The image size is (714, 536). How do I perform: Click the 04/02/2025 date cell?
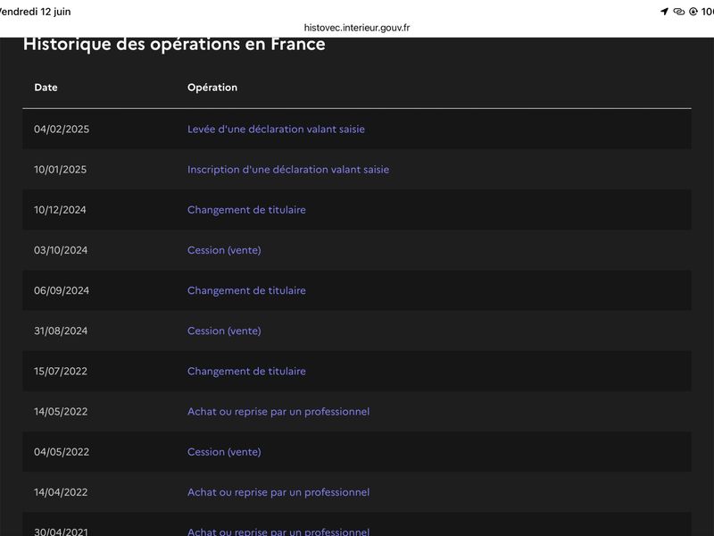click(62, 129)
